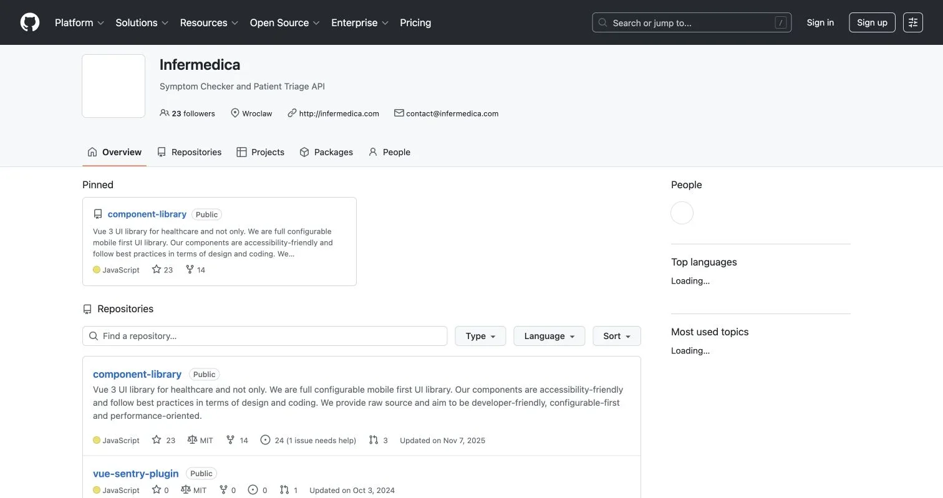Click the Sign in link

pyautogui.click(x=820, y=22)
